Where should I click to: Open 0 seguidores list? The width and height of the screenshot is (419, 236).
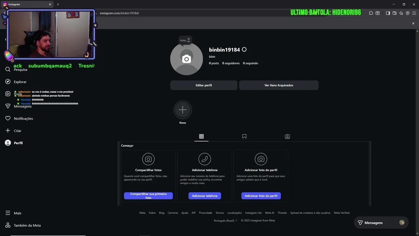point(231,63)
